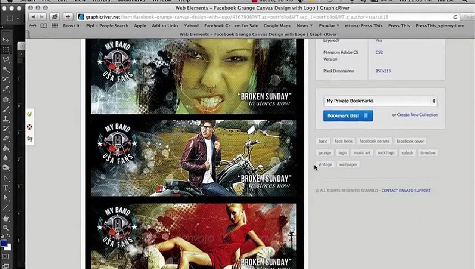Click the facebook cover tag
Viewport: 475px width, 269px height.
click(410, 141)
